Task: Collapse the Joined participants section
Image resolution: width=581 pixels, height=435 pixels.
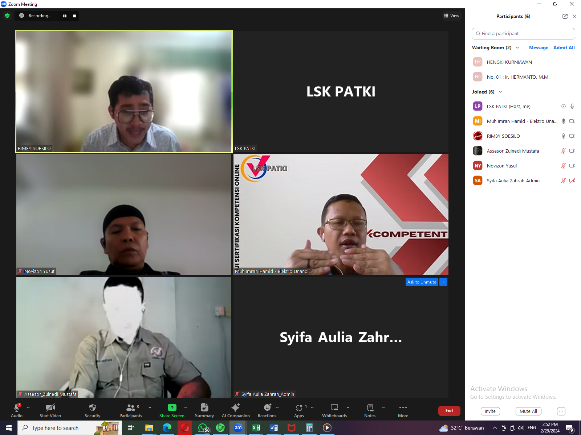Action: pyautogui.click(x=500, y=92)
